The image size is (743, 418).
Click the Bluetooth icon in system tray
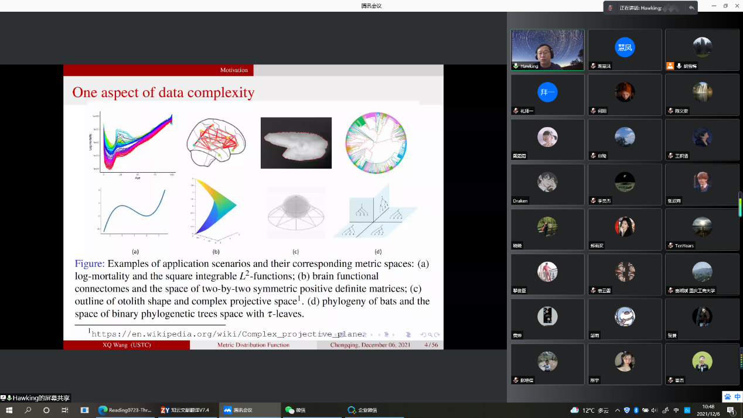(636, 410)
